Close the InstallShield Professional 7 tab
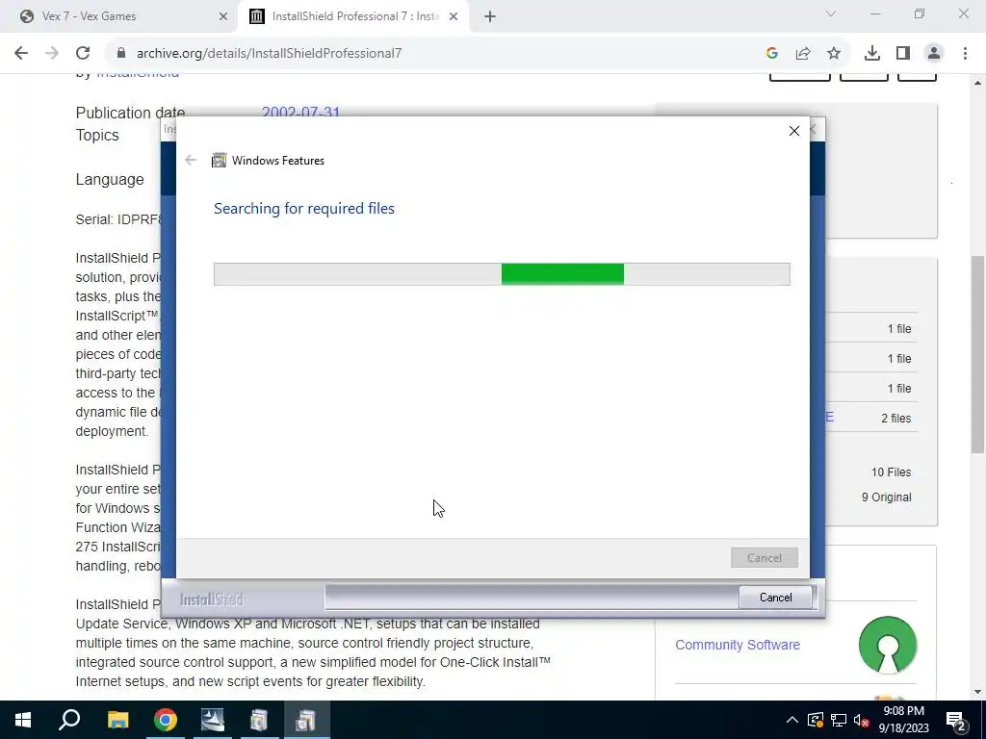This screenshot has height=739, width=986. 454,17
